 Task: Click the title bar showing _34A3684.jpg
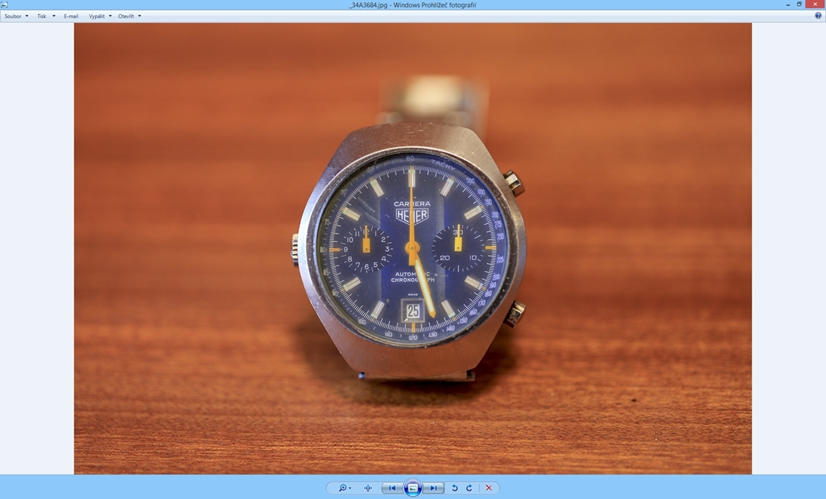click(x=413, y=5)
